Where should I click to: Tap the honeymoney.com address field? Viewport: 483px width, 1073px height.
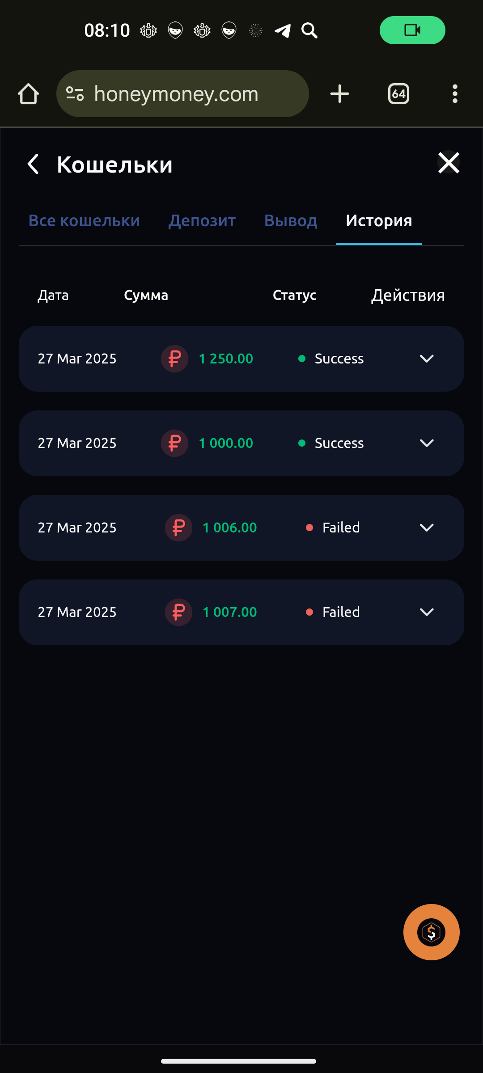pos(182,94)
